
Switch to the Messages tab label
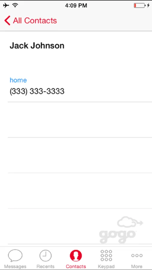point(15,267)
